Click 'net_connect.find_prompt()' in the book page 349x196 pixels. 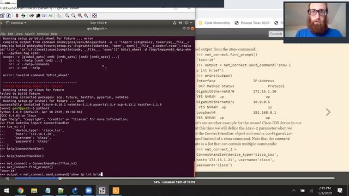point(231,54)
